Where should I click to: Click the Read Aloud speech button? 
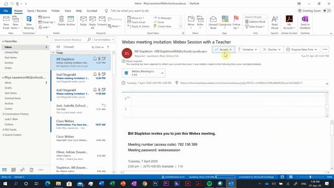point(275,22)
